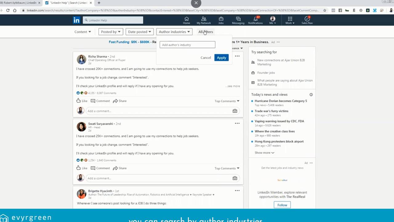The height and width of the screenshot is (222, 394).
Task: Open options menu on Swati Suryavanshi's post
Action: (237, 123)
